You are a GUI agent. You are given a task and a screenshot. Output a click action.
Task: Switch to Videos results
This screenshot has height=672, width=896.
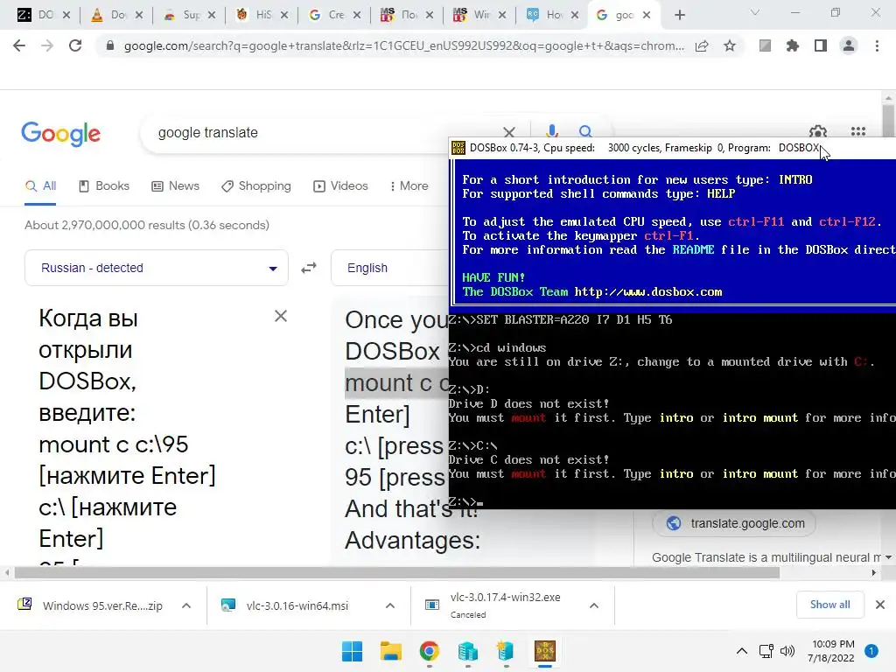point(341,185)
